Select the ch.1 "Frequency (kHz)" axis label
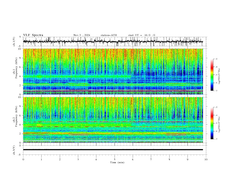The width and height of the screenshot is (232, 179). (x=16, y=68)
